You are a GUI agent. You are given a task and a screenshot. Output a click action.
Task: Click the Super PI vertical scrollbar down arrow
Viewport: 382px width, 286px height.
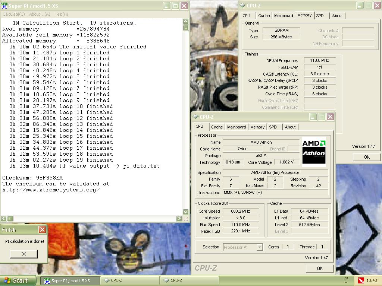tap(186, 212)
